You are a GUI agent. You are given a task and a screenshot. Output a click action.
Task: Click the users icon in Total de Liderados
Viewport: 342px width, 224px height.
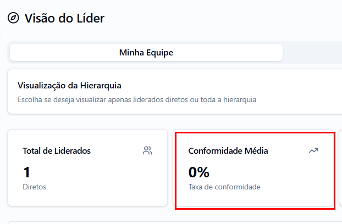147,150
